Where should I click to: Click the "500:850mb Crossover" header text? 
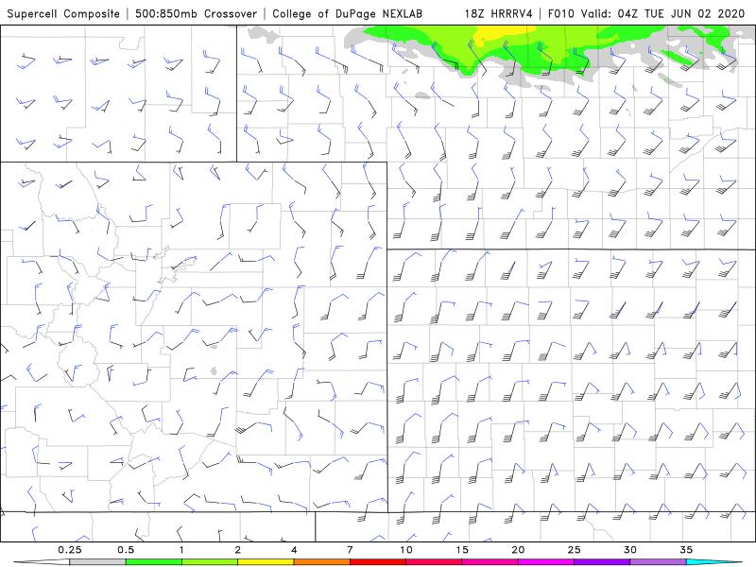click(196, 13)
